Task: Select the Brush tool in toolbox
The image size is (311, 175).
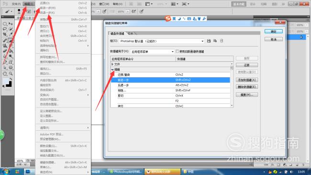Action: point(11,40)
